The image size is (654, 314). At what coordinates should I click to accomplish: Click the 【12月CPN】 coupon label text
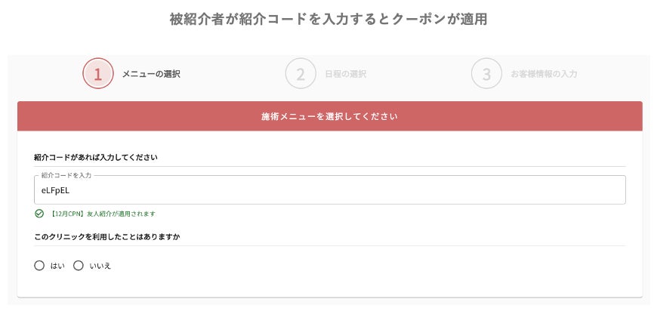69,214
